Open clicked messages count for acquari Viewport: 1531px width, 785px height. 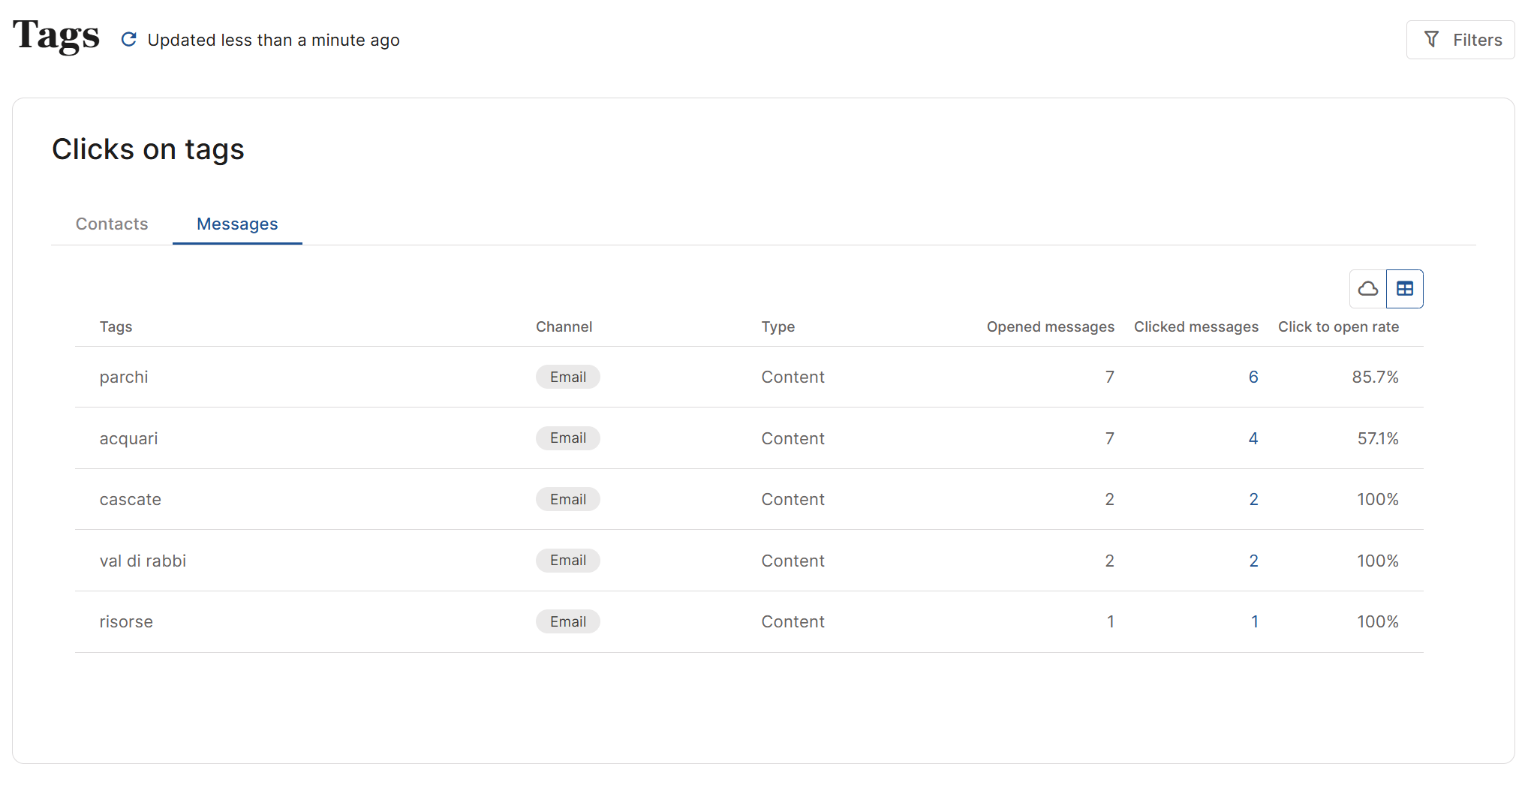click(1253, 438)
